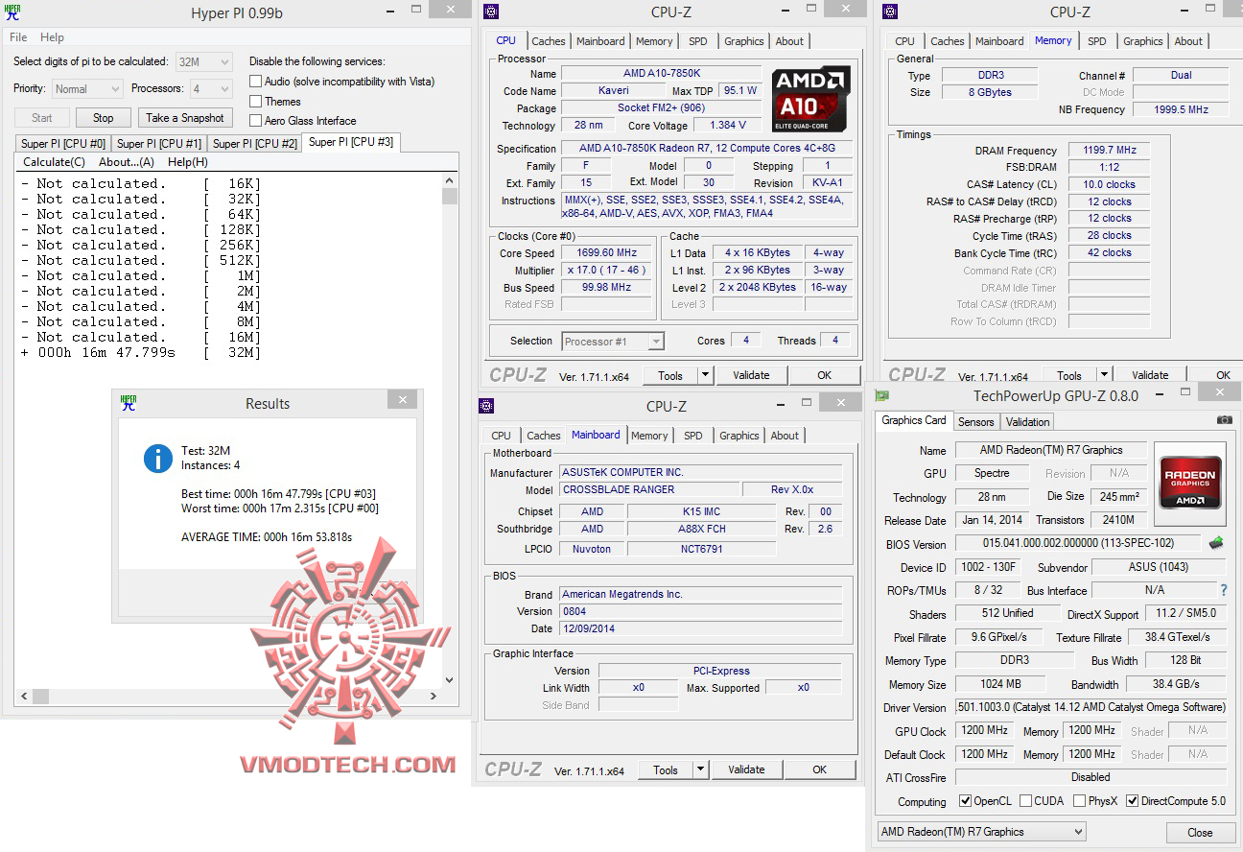1243x852 pixels.
Task: Toggle the Aero Glass Interface checkbox
Action: (x=256, y=120)
